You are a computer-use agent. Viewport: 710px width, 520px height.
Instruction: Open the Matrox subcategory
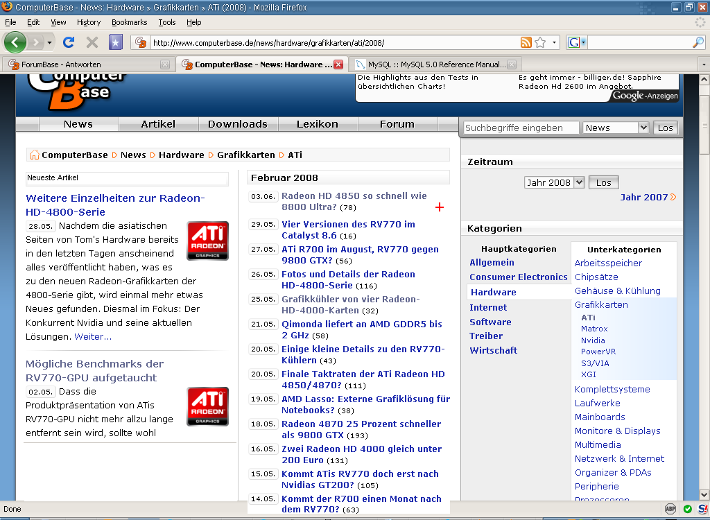(594, 329)
